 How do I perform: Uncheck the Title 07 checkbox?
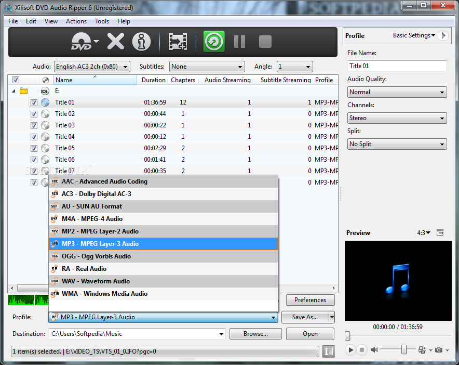pyautogui.click(x=34, y=171)
